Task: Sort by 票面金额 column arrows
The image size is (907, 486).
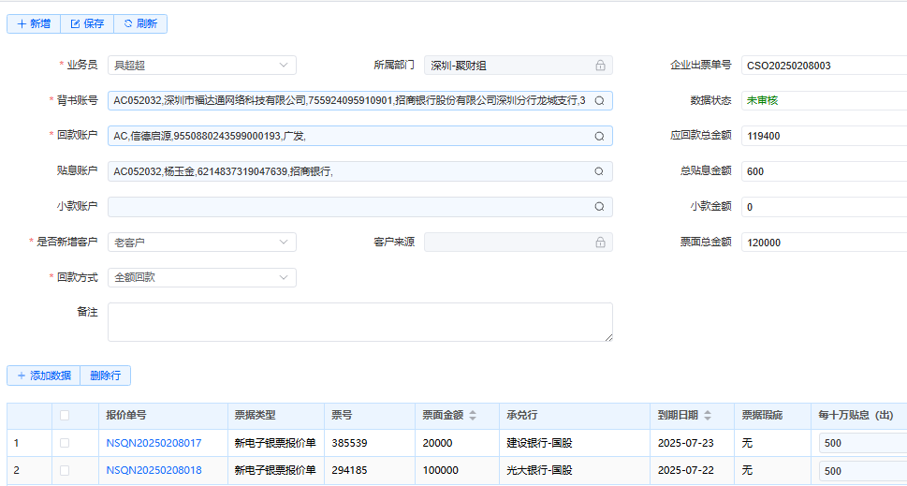Action: [x=473, y=416]
